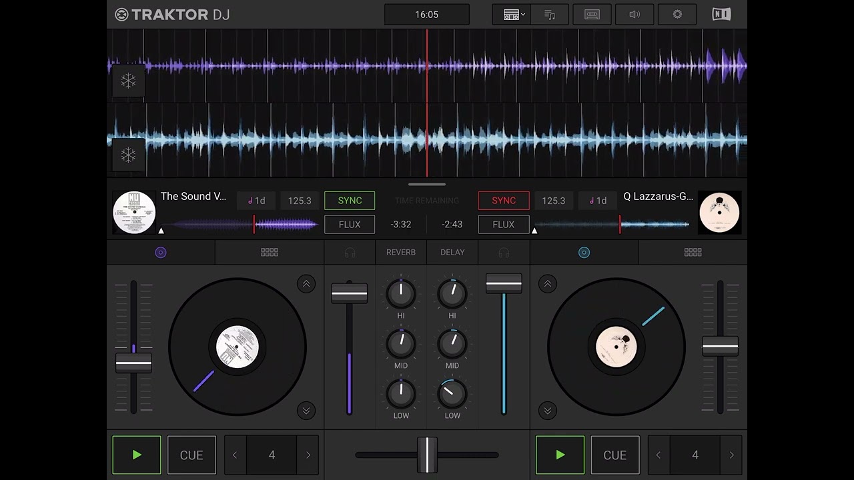Image resolution: width=854 pixels, height=480 pixels.
Task: Hit CUE on the right deck
Action: pyautogui.click(x=615, y=455)
